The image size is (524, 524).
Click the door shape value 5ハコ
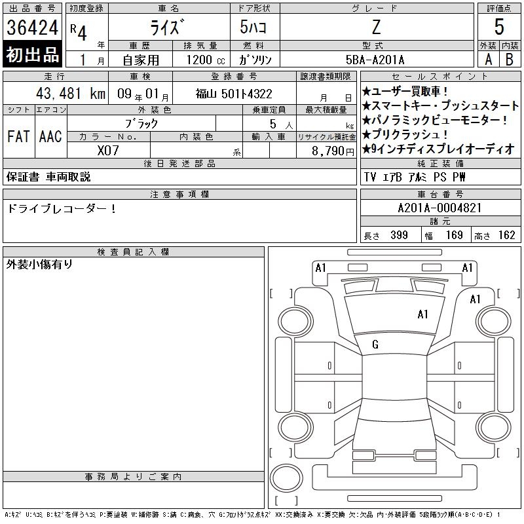[253, 27]
